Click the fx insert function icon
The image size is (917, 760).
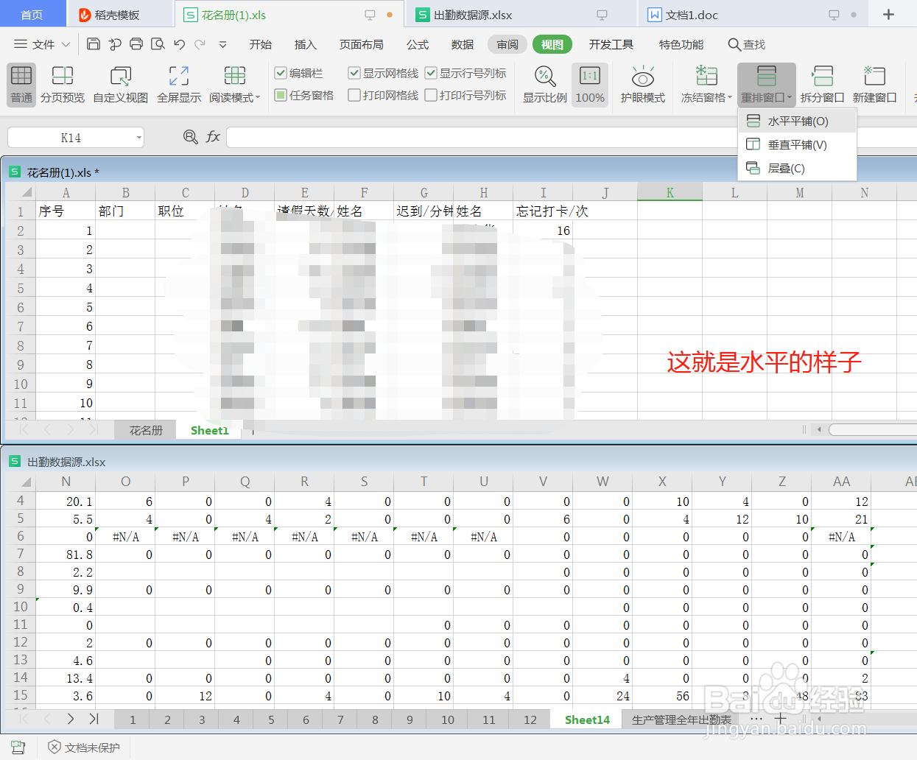(x=214, y=137)
